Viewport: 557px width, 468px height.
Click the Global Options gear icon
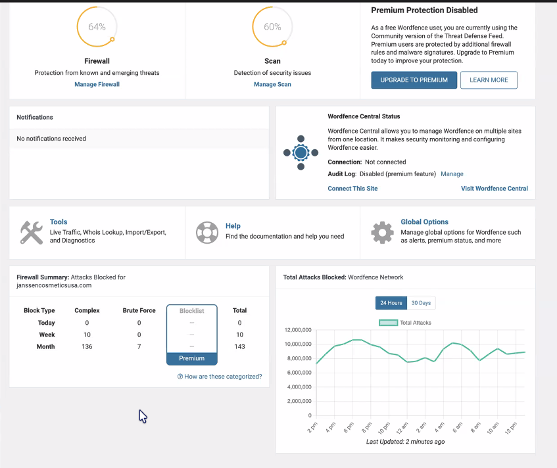click(x=382, y=233)
